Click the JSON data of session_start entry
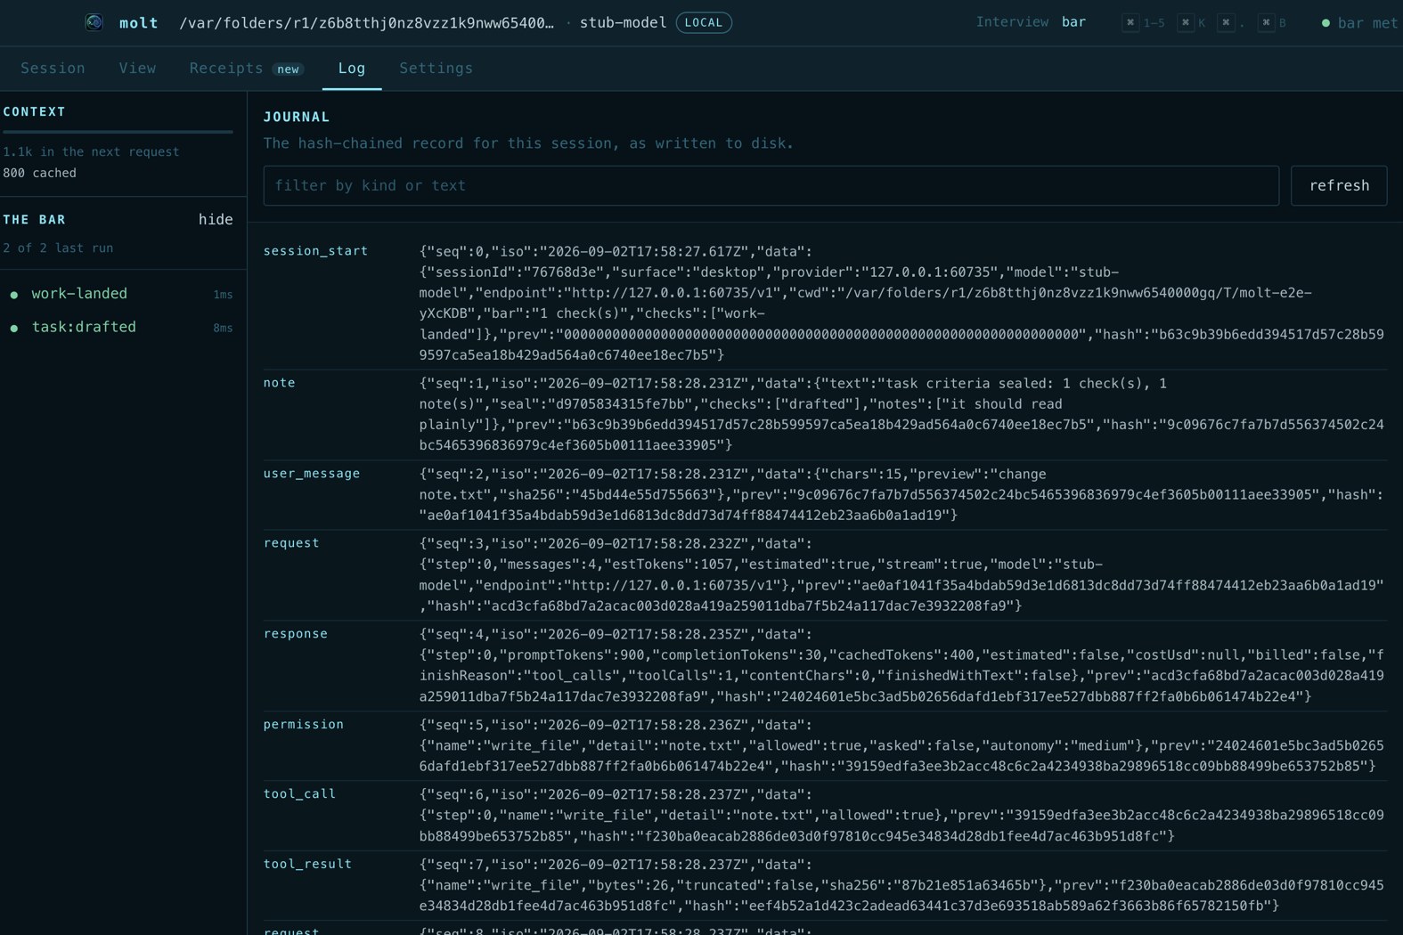 coord(902,303)
